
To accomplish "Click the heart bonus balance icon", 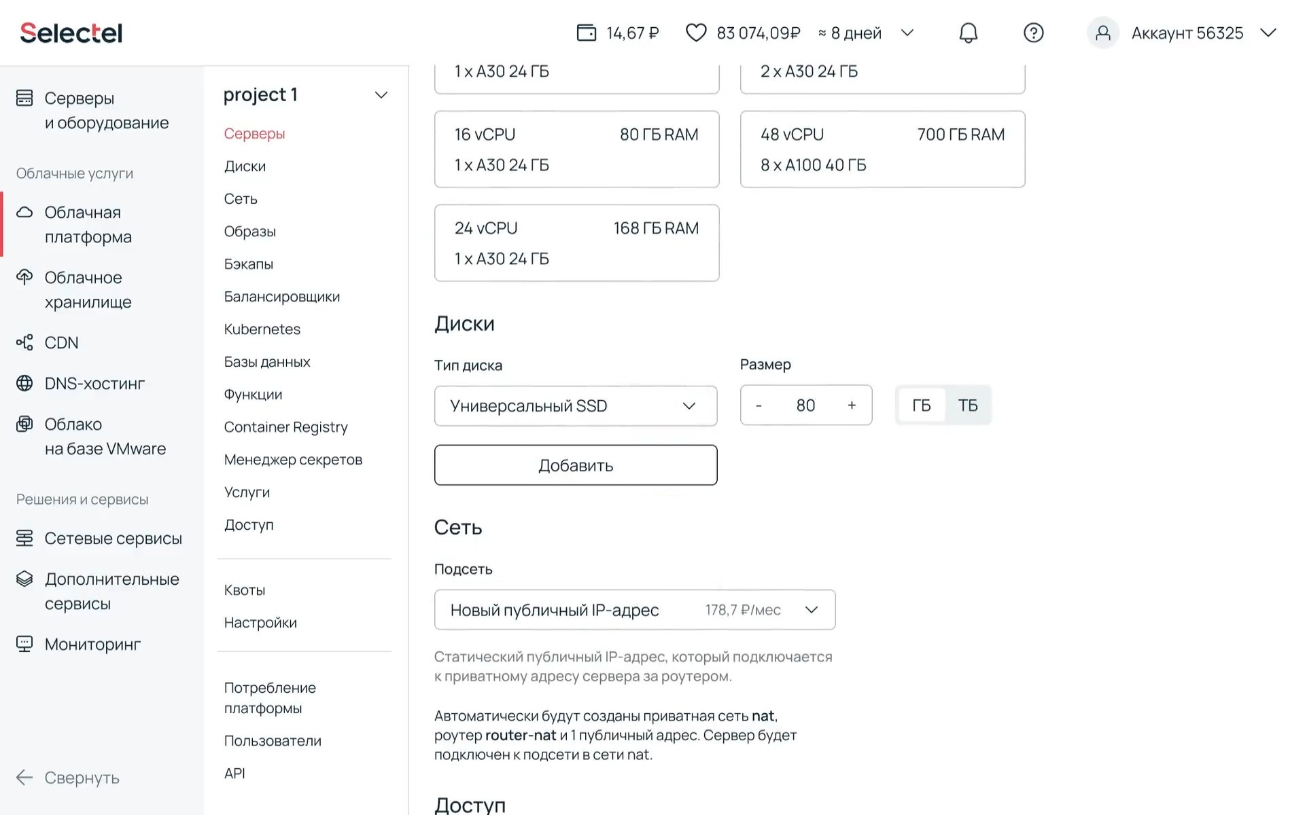I will coord(695,33).
